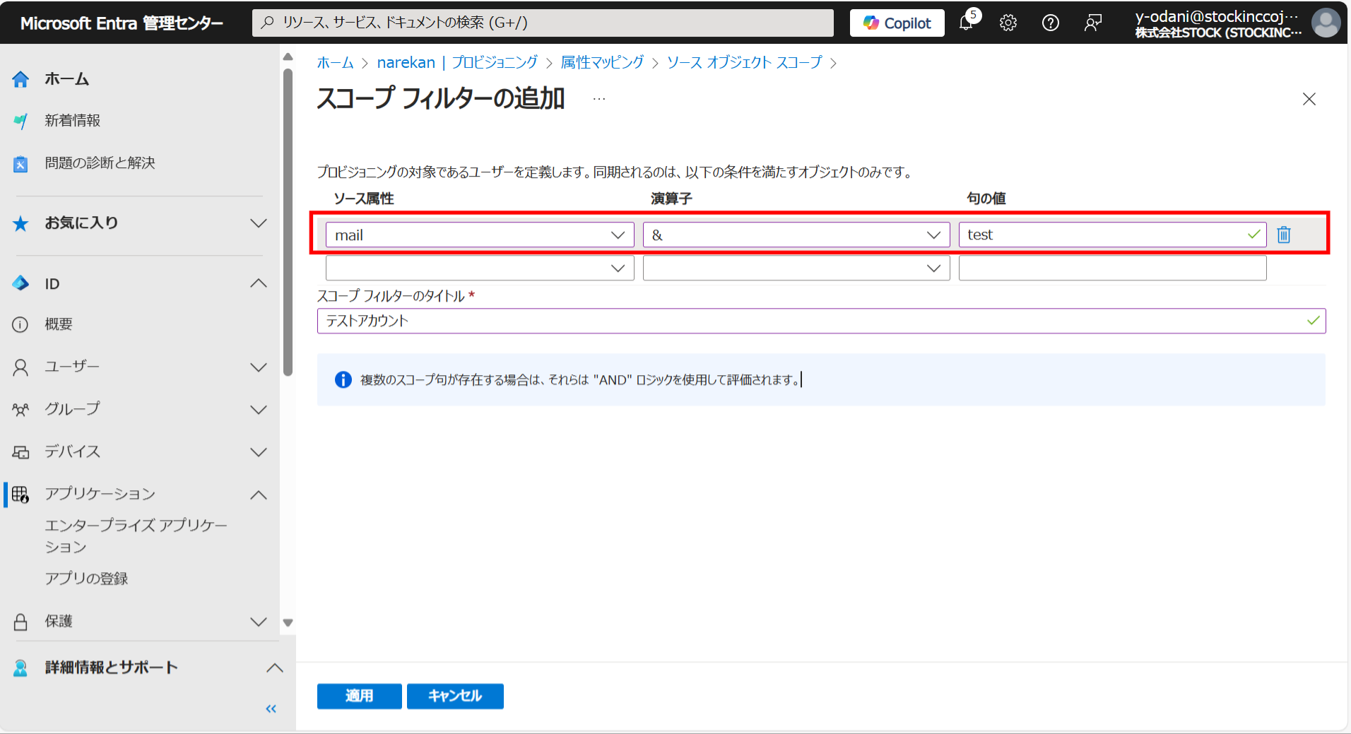Open the empty operator dropdown

point(796,268)
